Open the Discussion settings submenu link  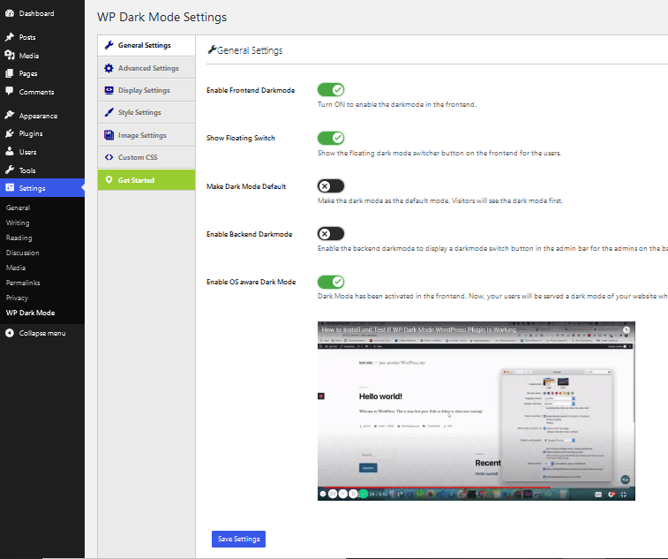coord(23,253)
